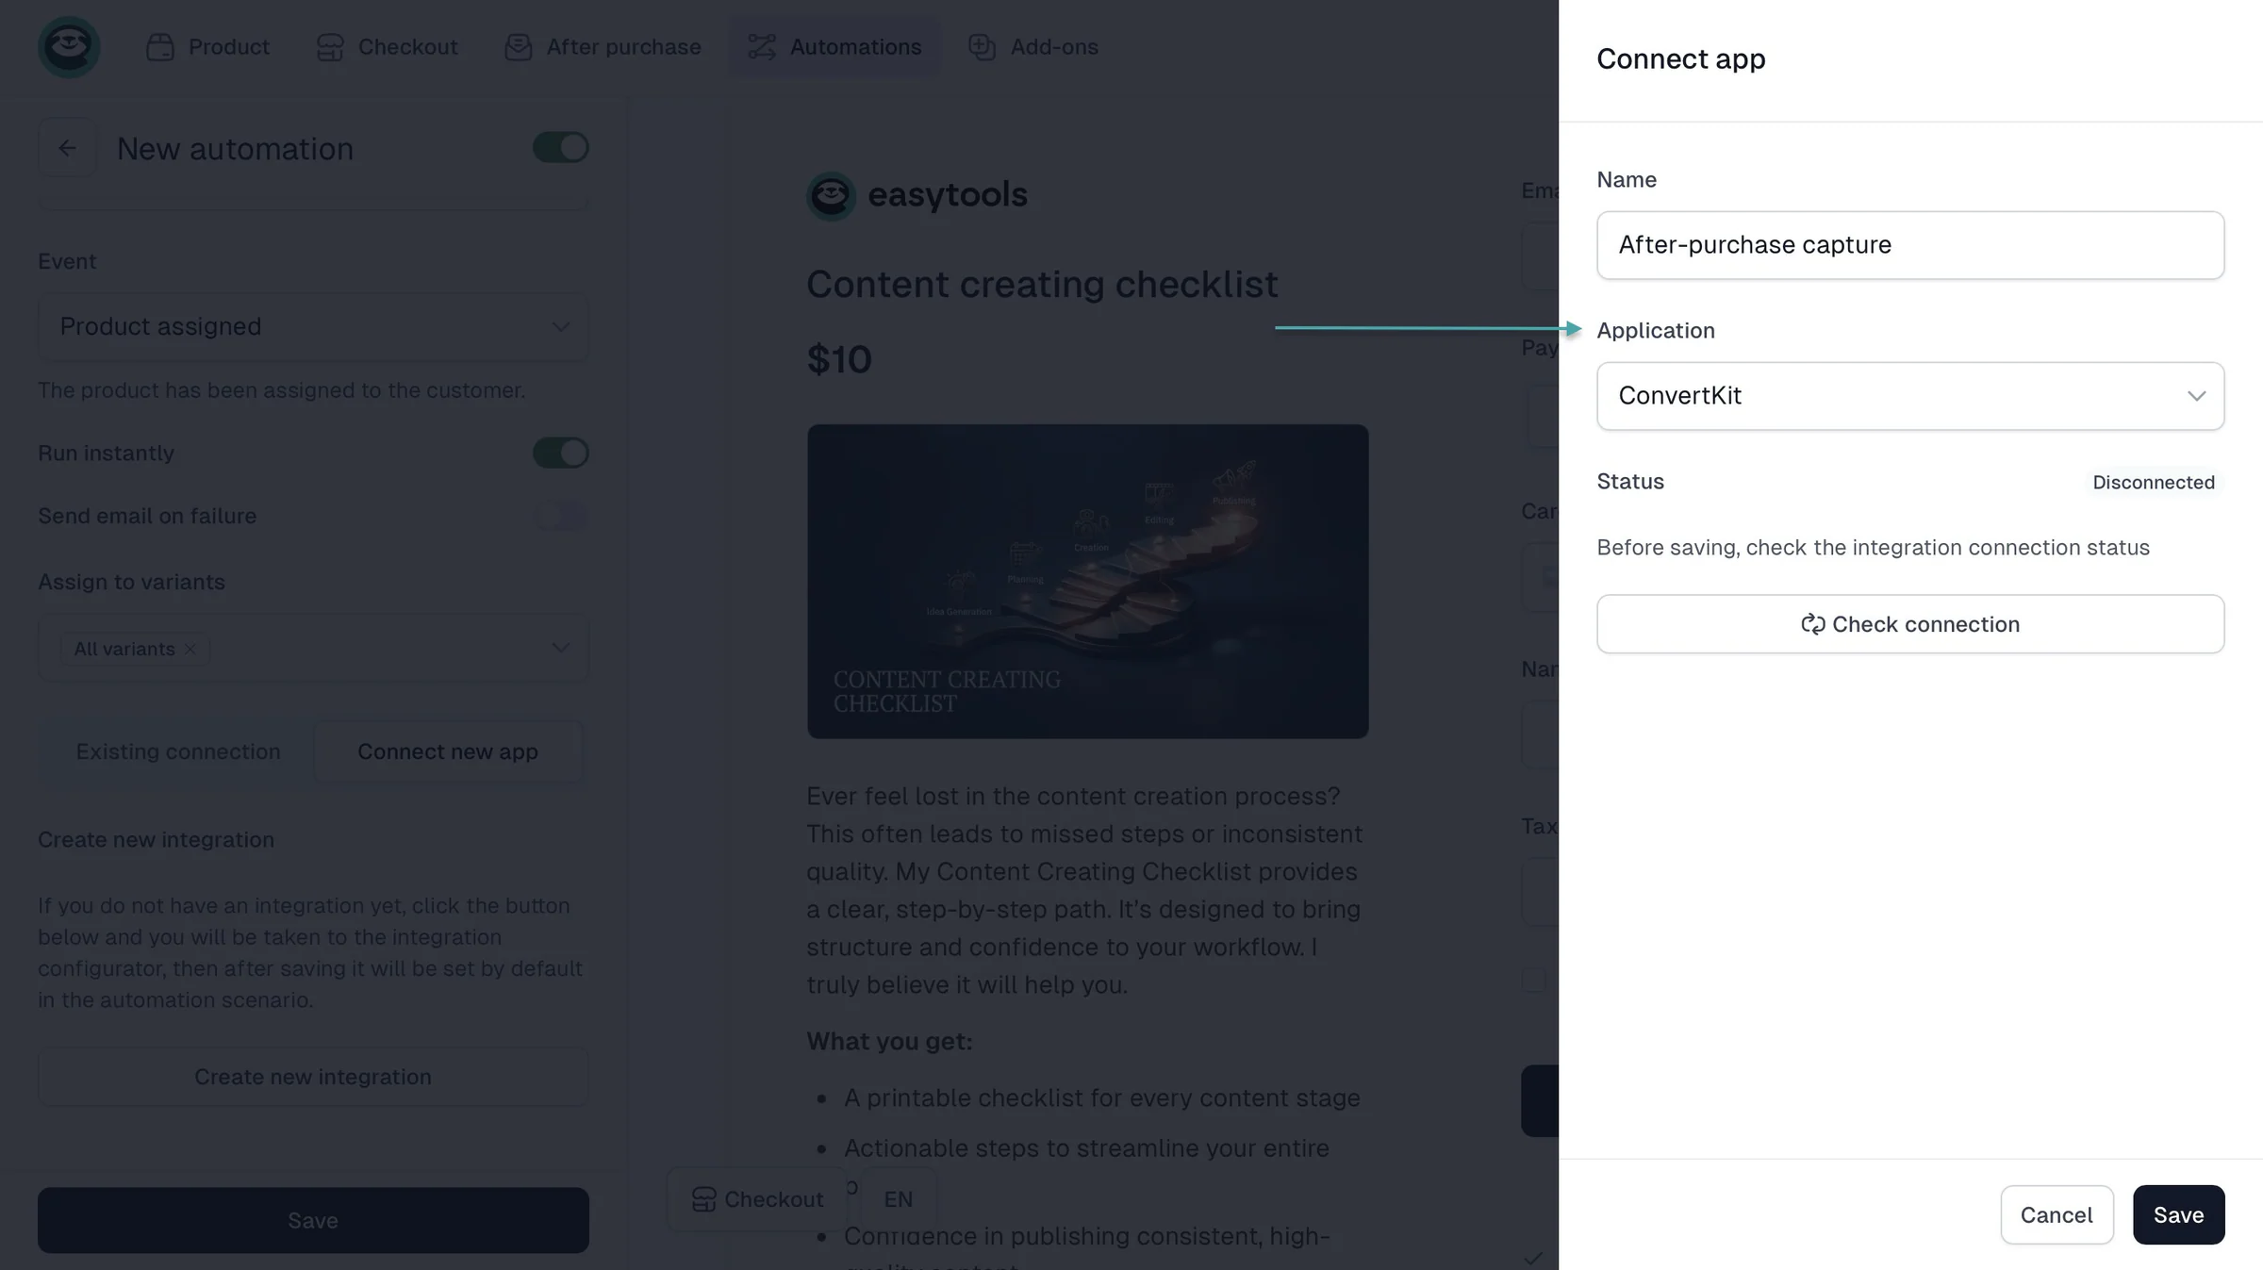Go back with the arrow button
The width and height of the screenshot is (2263, 1270).
(x=67, y=148)
